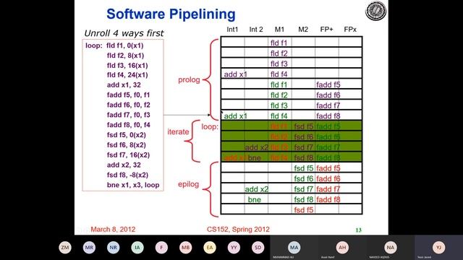The width and height of the screenshot is (463, 260).
Task: Click purple 'fld f3' table cell
Action: pyautogui.click(x=279, y=64)
